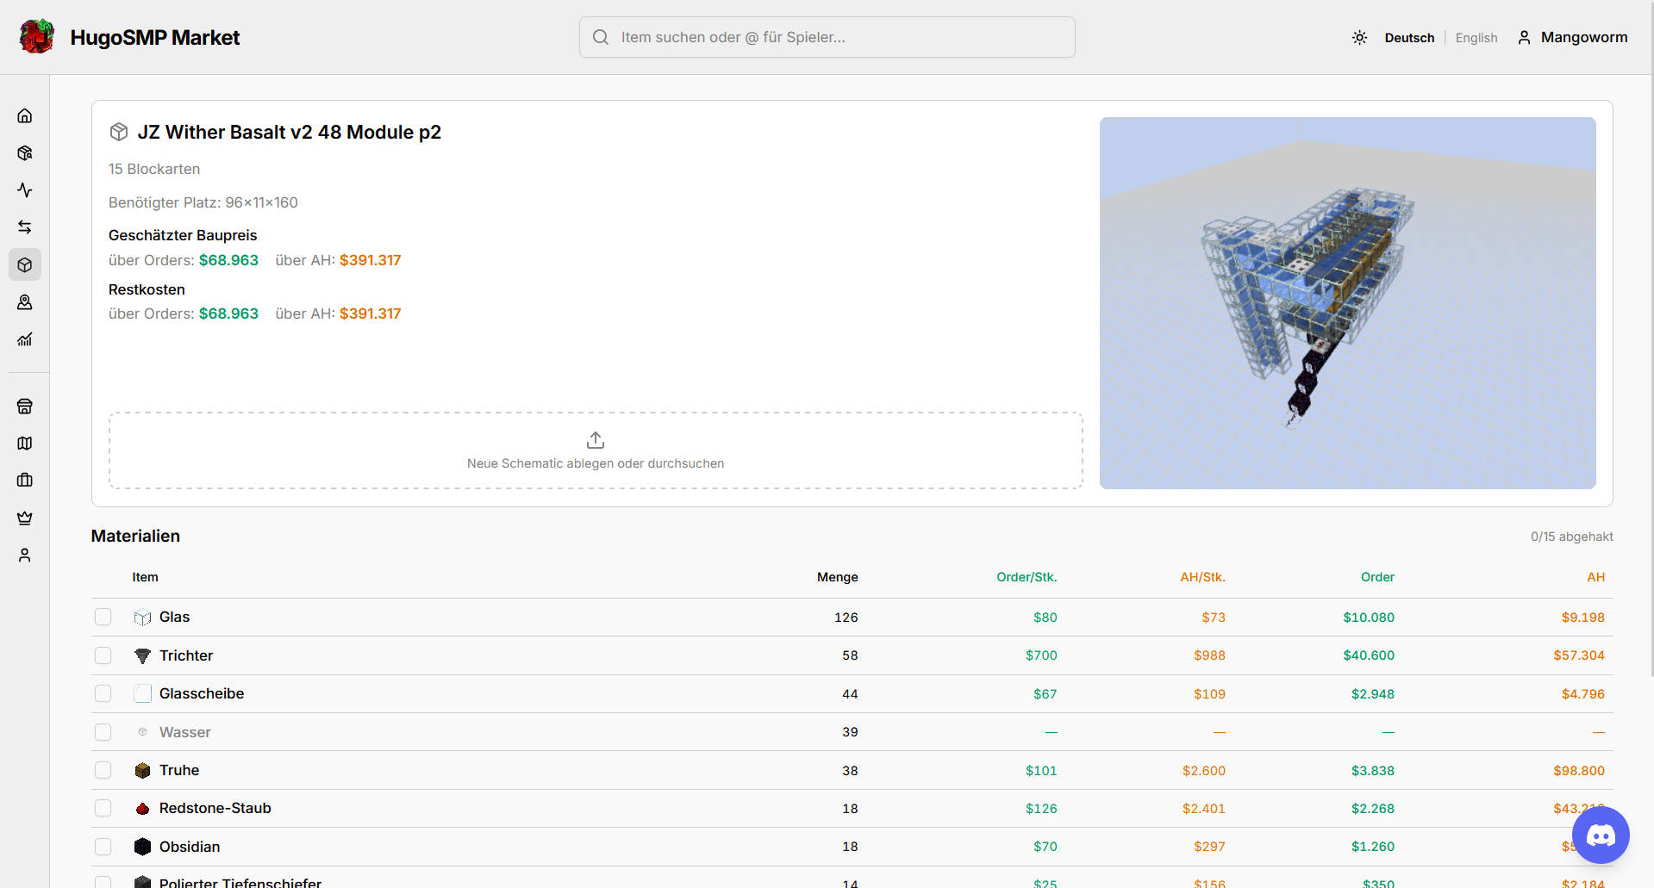Screen dimensions: 1654x888
Task: Open the crown leaderboard icon
Action: pos(25,518)
